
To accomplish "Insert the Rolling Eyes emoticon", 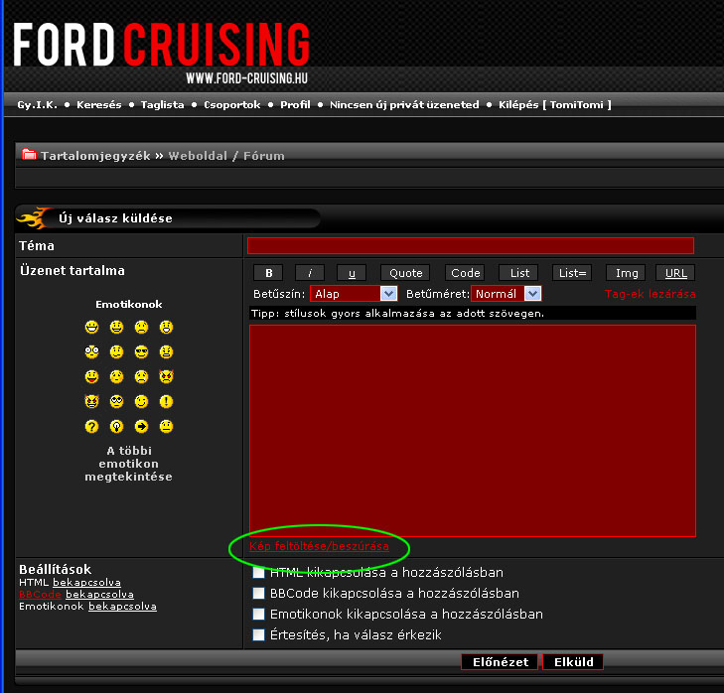I will [117, 402].
